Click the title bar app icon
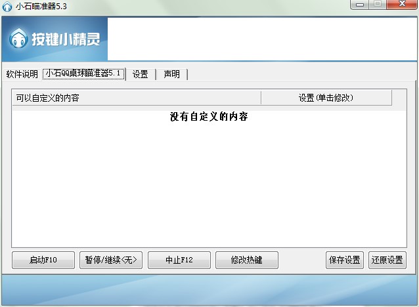This screenshot has width=419, height=307. [x=7, y=7]
